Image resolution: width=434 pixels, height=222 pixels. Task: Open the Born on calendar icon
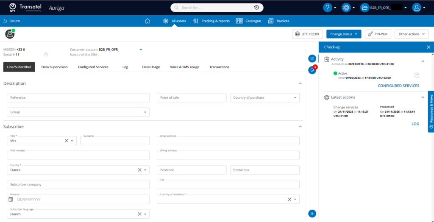[11, 199]
